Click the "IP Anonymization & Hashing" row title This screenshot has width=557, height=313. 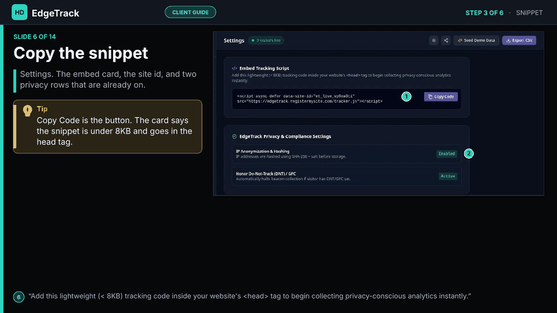262,151
